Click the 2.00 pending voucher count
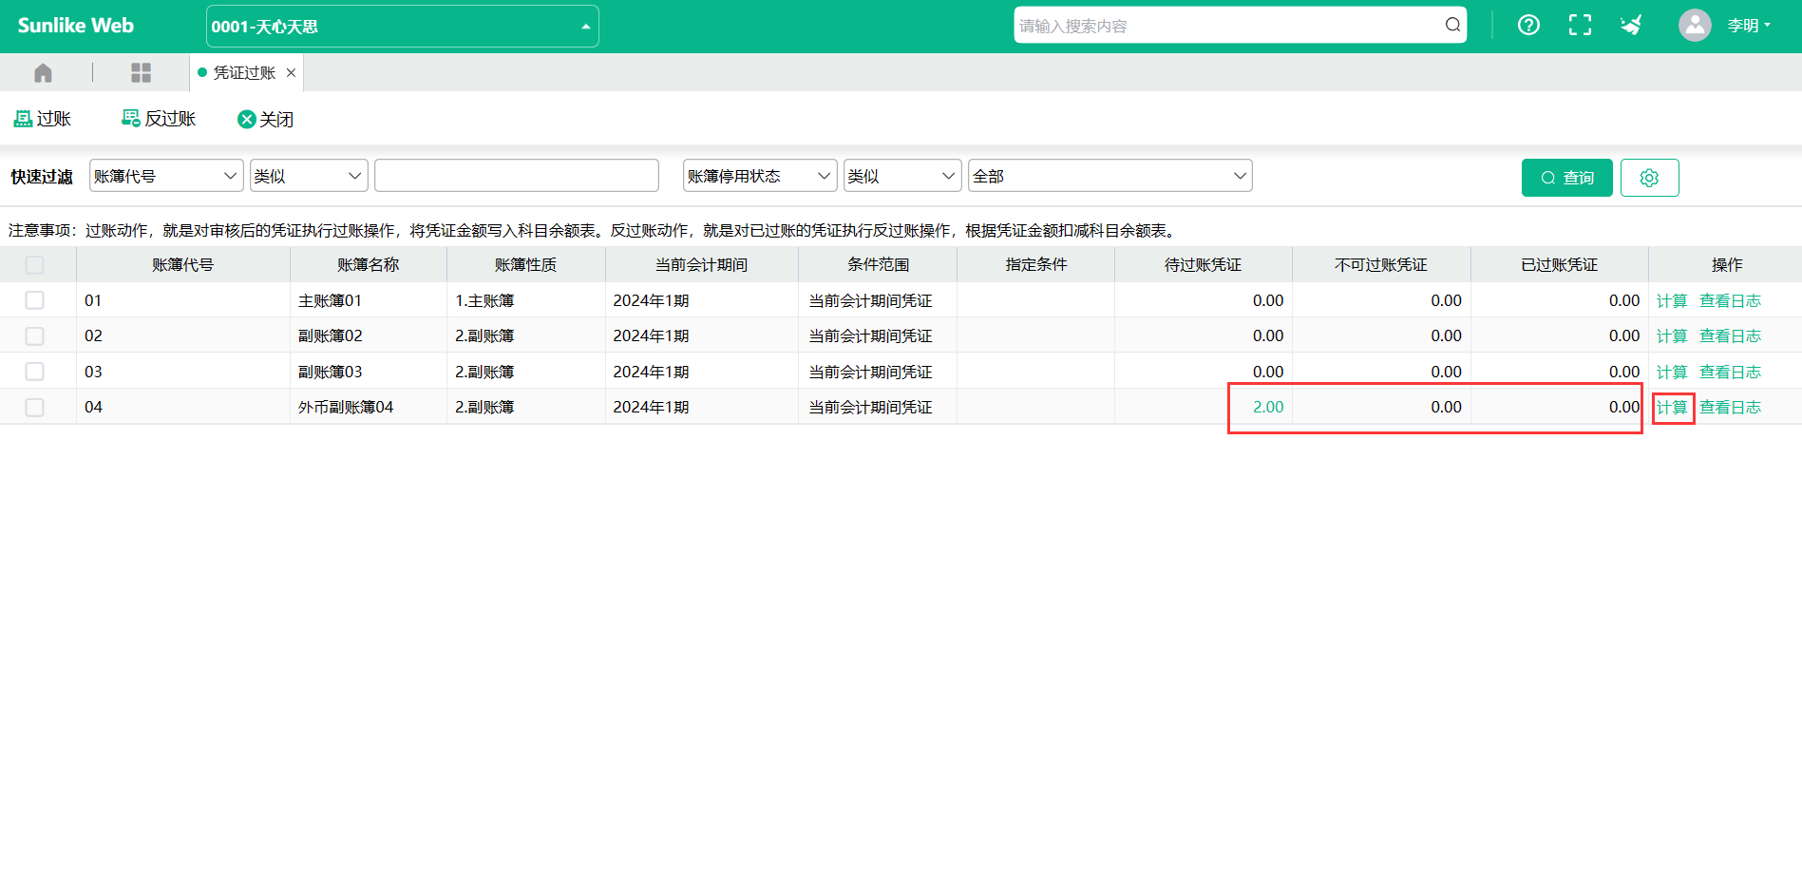This screenshot has height=881, width=1802. coord(1268,407)
